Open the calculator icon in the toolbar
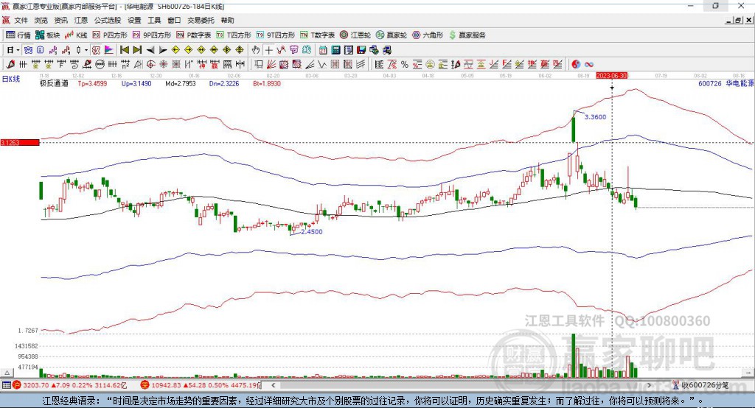This screenshot has width=755, height=408. click(335, 49)
